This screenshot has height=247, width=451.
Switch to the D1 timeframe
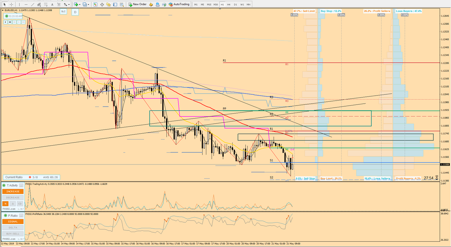(x=235, y=5)
